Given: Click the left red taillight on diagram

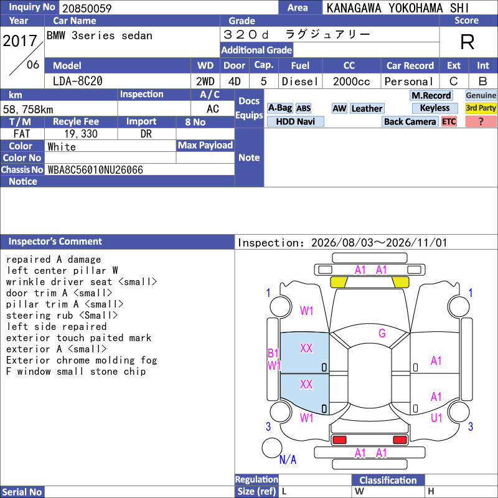Looking at the screenshot, I should (339, 440).
